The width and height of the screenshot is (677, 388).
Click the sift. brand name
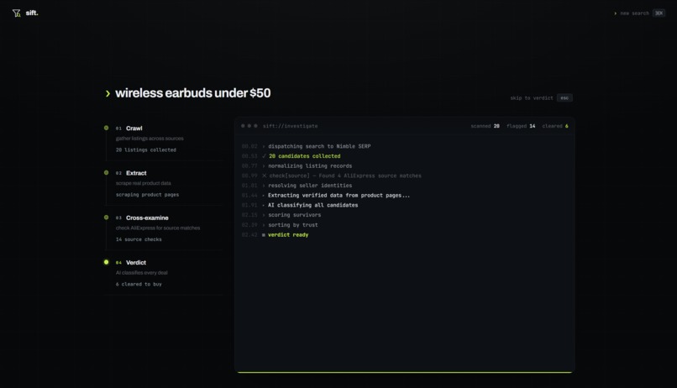click(32, 13)
